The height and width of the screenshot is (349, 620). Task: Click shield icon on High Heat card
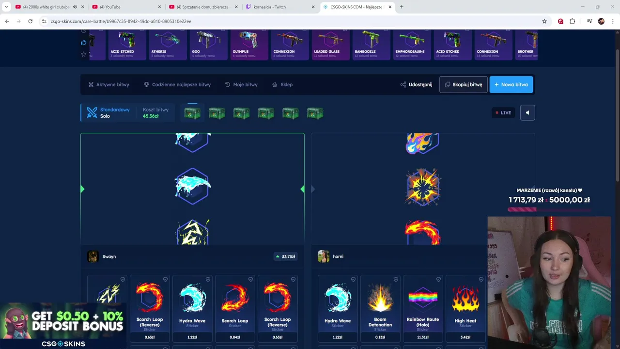[x=481, y=279]
